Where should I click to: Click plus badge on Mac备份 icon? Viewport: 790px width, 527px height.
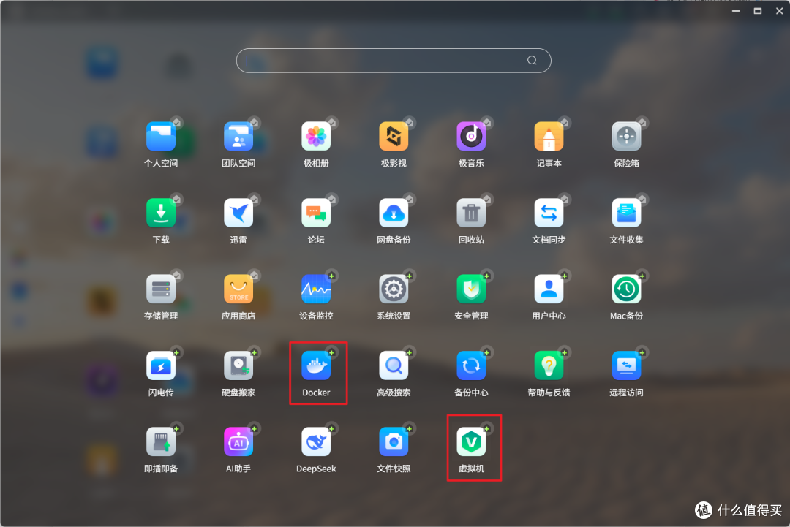point(642,276)
